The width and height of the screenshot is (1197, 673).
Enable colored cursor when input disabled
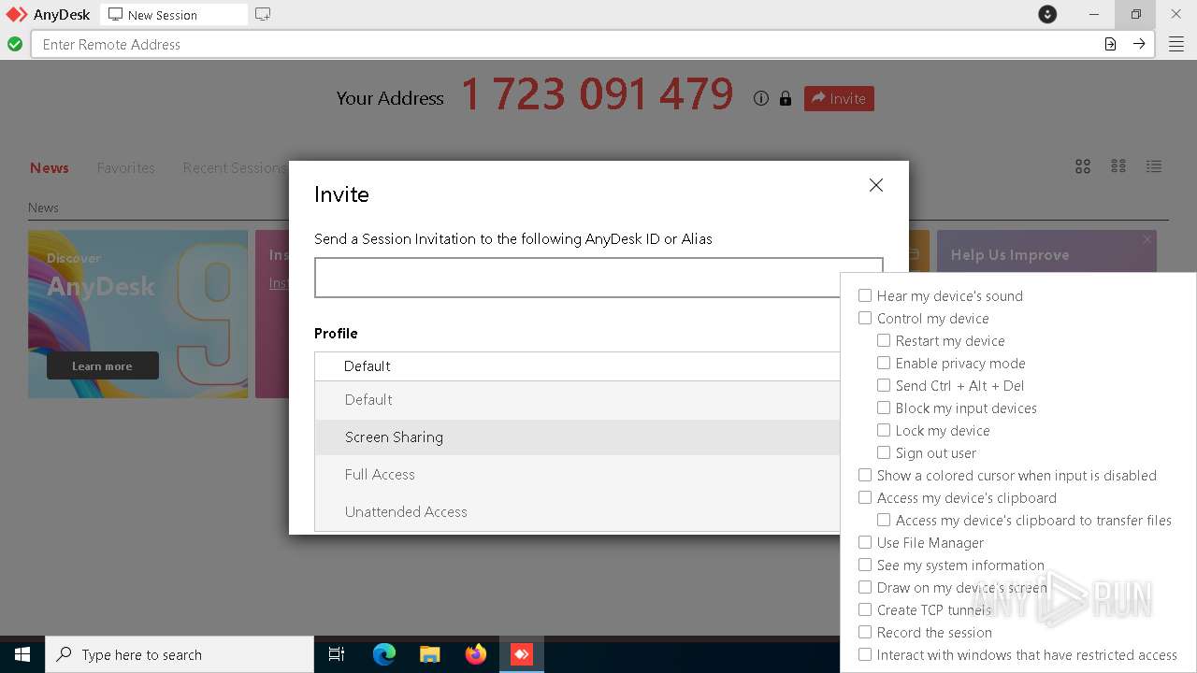[865, 475]
